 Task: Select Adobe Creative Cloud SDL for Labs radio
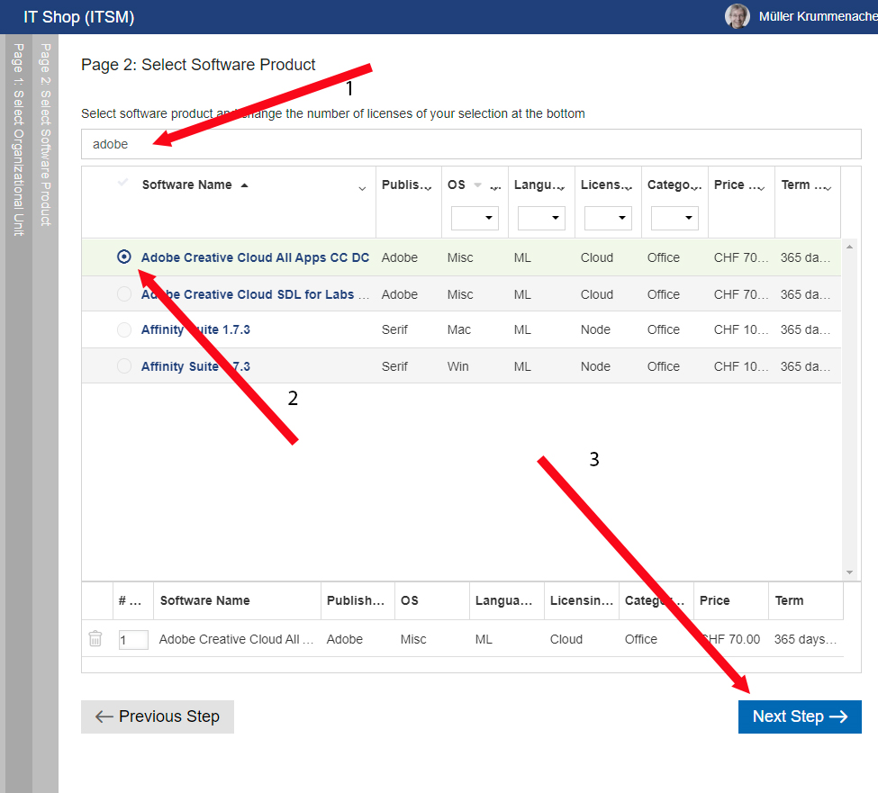click(123, 293)
